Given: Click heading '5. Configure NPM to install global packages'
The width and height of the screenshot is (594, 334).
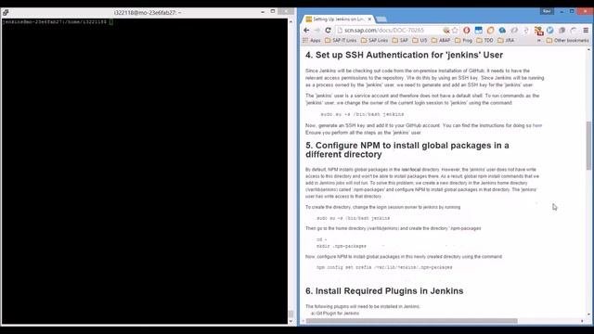Looking at the screenshot, I should click(x=407, y=150).
